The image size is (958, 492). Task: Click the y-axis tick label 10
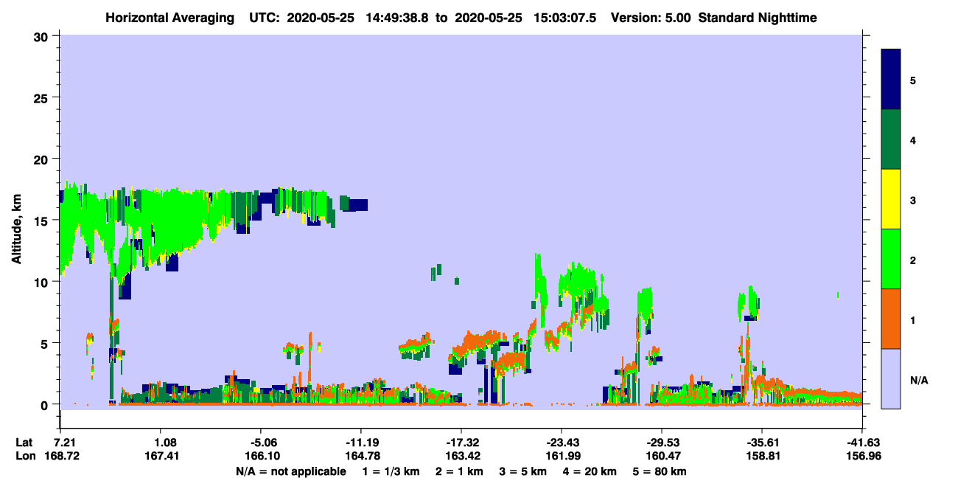click(43, 282)
